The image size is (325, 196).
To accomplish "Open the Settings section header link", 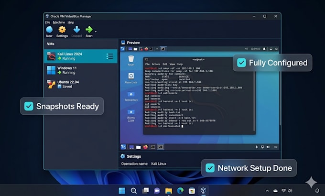I will point(134,156).
